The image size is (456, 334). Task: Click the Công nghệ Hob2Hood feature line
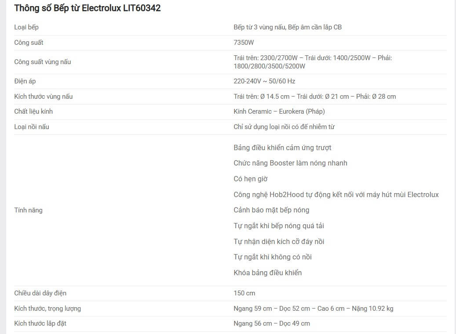pyautogui.click(x=336, y=195)
